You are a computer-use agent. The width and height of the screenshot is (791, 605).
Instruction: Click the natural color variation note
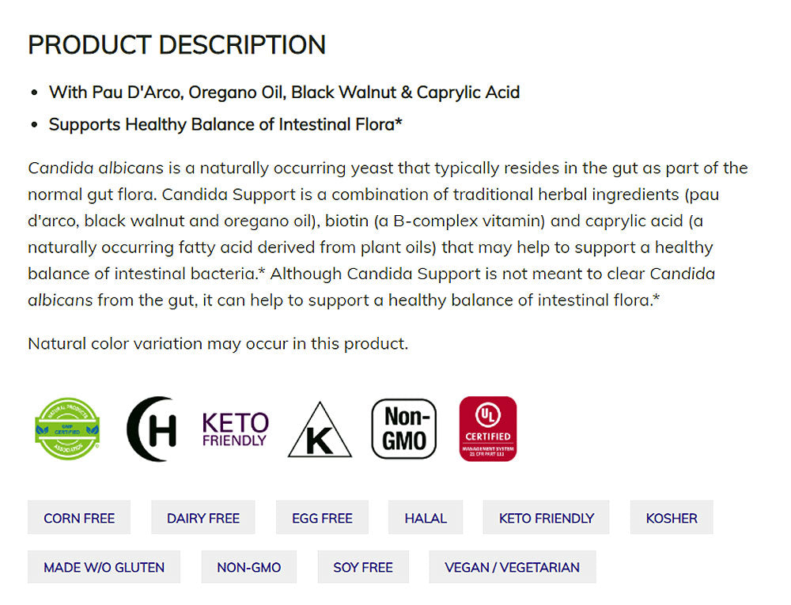[x=218, y=344]
